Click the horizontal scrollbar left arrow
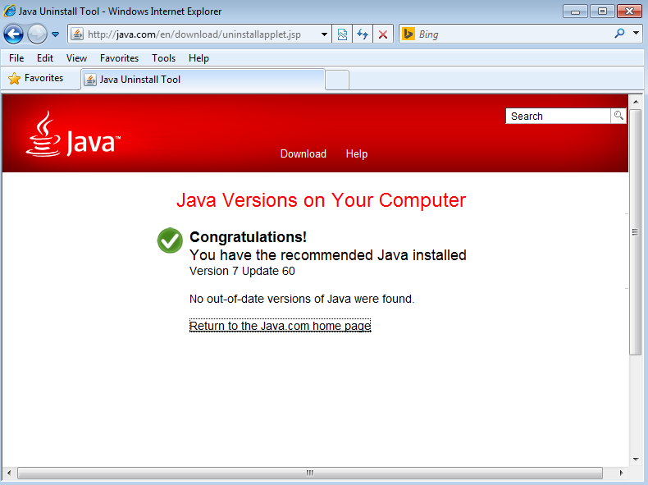Image resolution: width=648 pixels, height=485 pixels. coord(9,473)
